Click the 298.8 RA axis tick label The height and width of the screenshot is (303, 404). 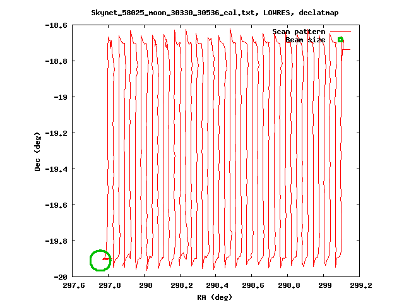coord(289,285)
